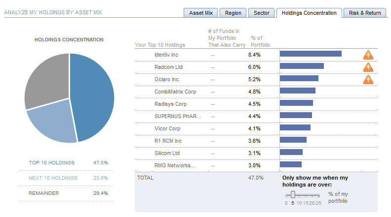Go to the Risk & Return tab
391x217 pixels.
[x=365, y=13]
